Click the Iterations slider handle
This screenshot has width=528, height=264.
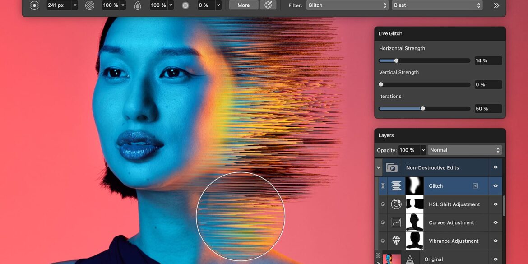click(423, 108)
